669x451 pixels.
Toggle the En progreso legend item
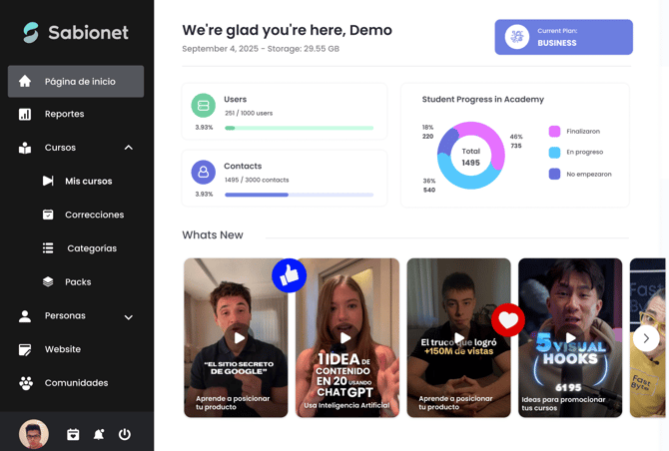[x=583, y=153]
